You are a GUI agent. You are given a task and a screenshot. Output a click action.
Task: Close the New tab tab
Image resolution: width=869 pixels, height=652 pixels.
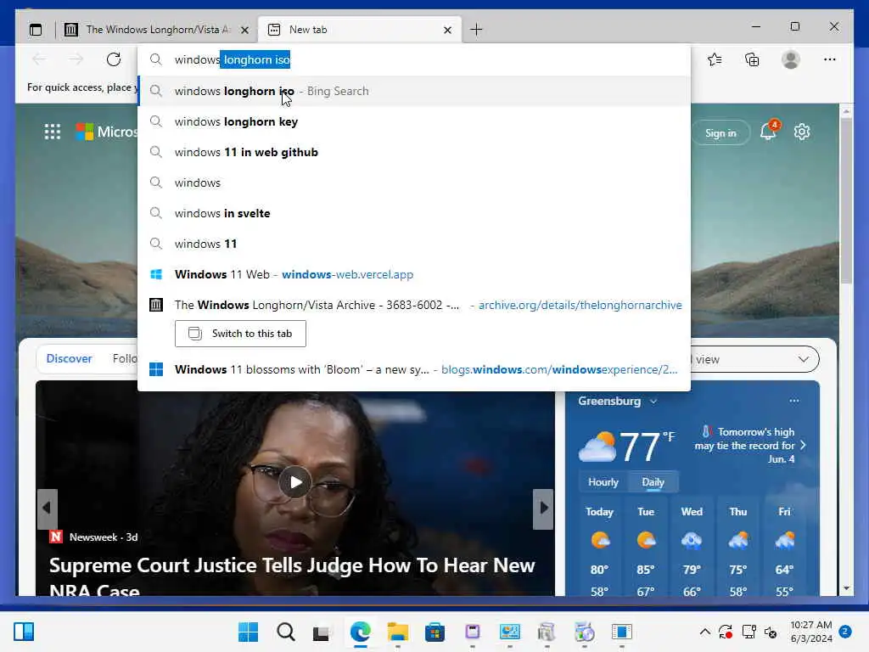tap(448, 30)
